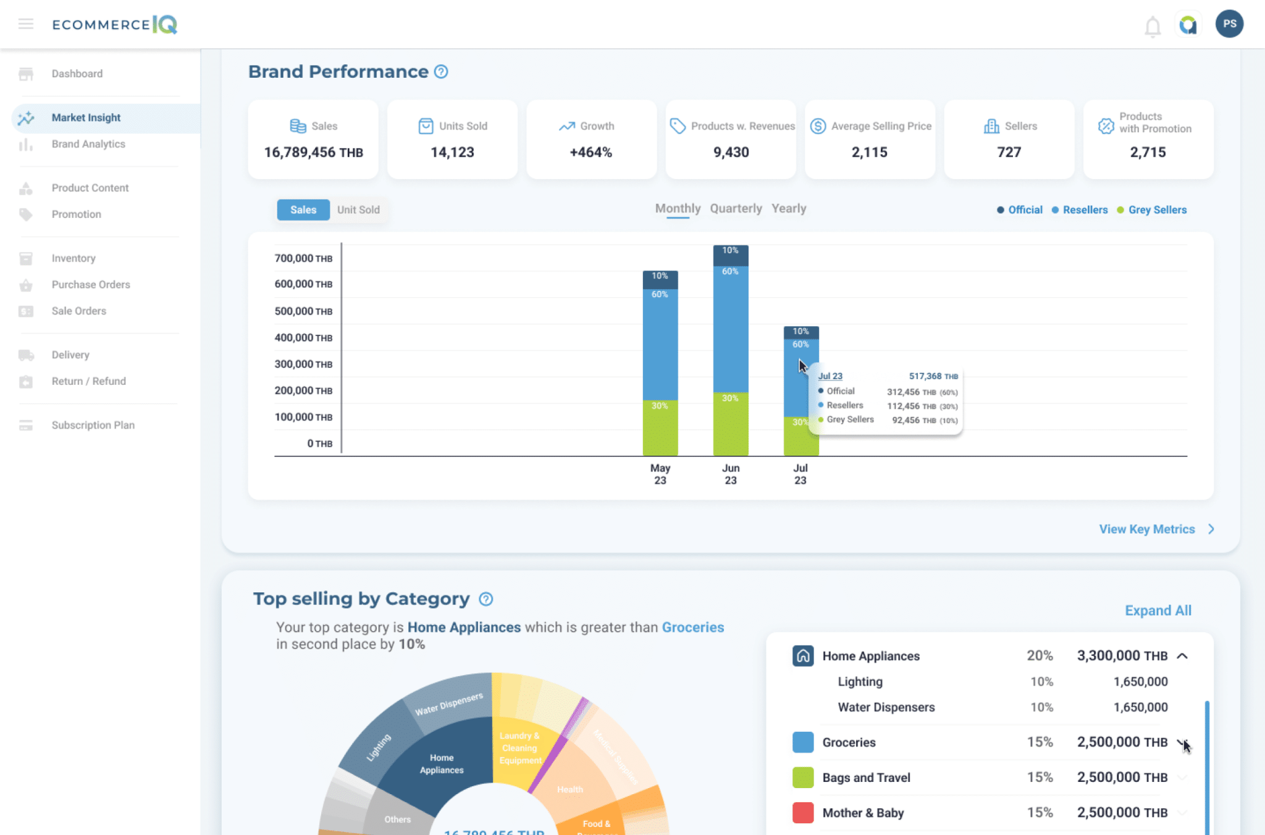Open Brand Analytics from the sidebar

(x=88, y=143)
